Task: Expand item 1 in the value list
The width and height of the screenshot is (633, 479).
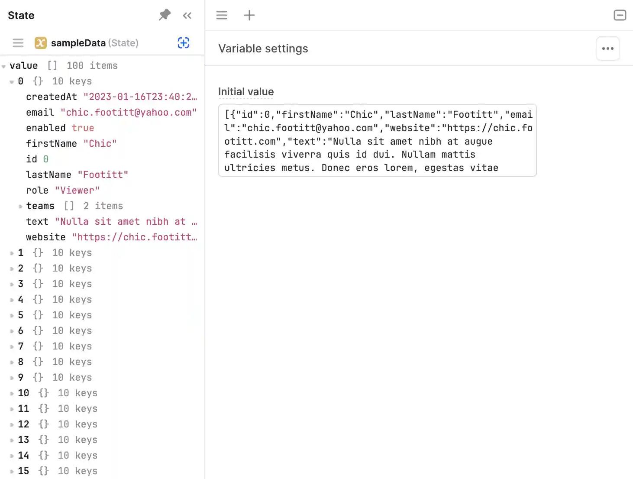Action: [x=12, y=253]
